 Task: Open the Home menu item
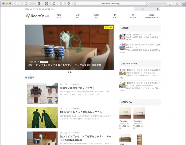(59, 16)
